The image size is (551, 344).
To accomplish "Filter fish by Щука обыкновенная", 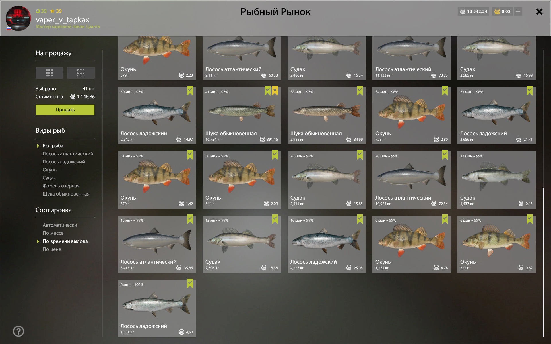I will point(66,194).
